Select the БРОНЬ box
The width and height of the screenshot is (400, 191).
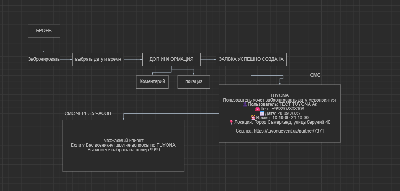[x=44, y=31]
